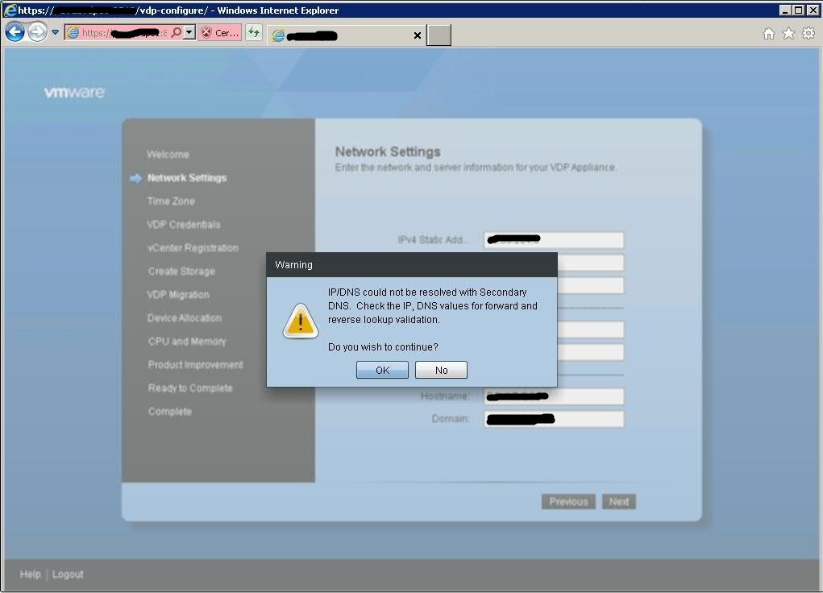Image resolution: width=823 pixels, height=593 pixels.
Task: Close the current browser tab
Action: coord(418,35)
